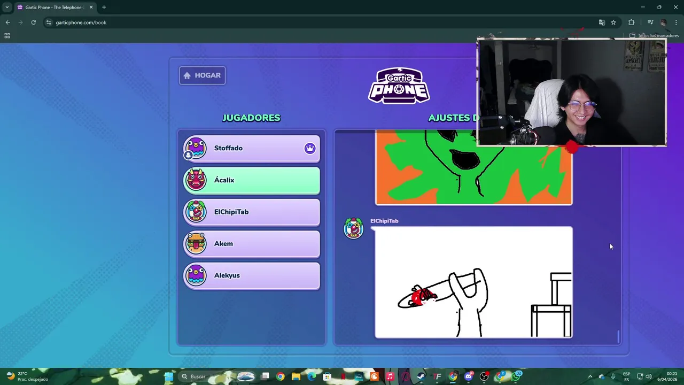This screenshot has width=684, height=385.
Task: Click the book panel scrollbar thumb
Action: [x=618, y=336]
